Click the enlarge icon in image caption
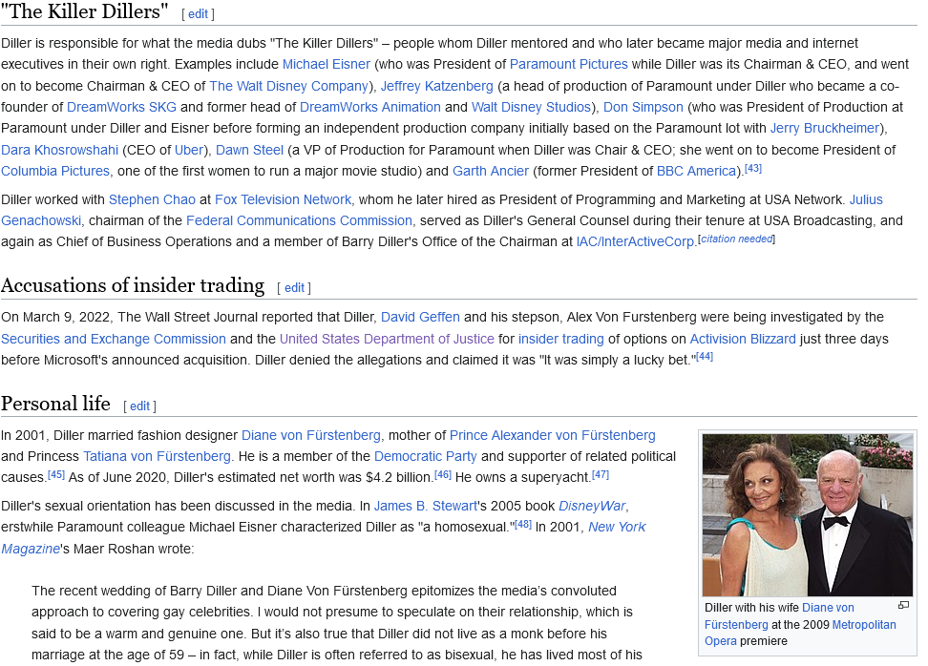 pyautogui.click(x=903, y=605)
